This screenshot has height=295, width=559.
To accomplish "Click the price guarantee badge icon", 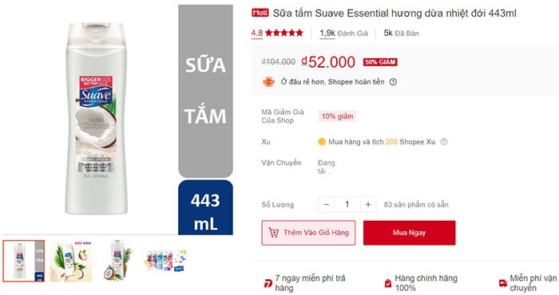I will [268, 82].
